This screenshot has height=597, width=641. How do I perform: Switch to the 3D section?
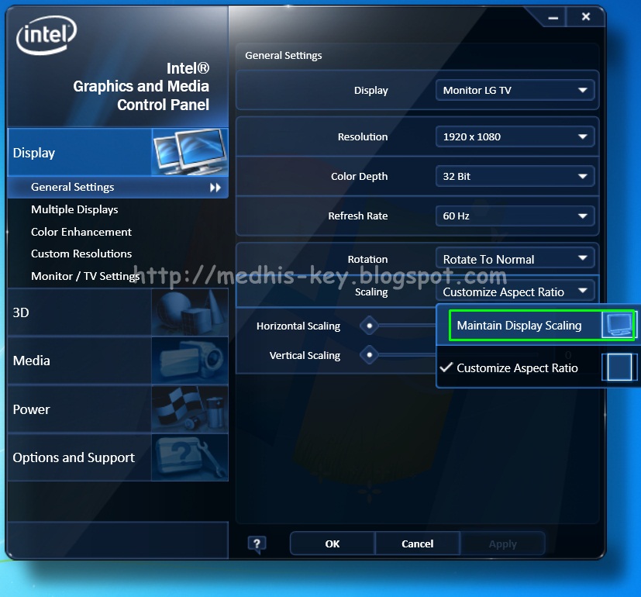[x=118, y=312]
